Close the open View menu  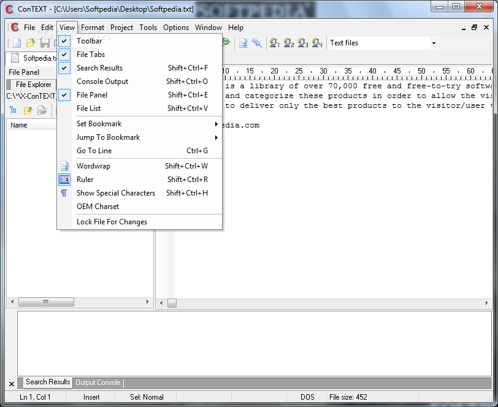(x=67, y=28)
